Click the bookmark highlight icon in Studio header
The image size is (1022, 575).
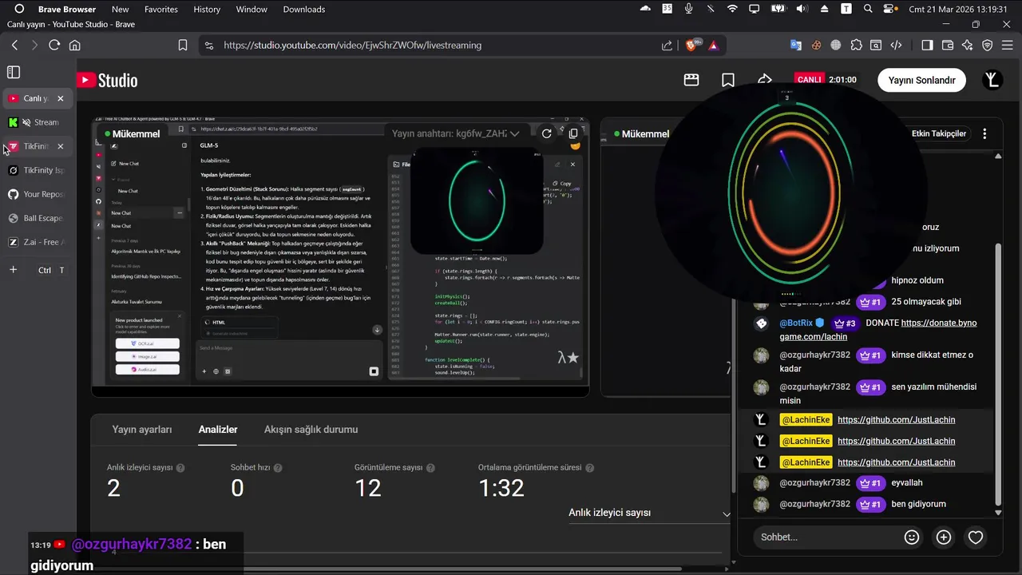pyautogui.click(x=728, y=80)
